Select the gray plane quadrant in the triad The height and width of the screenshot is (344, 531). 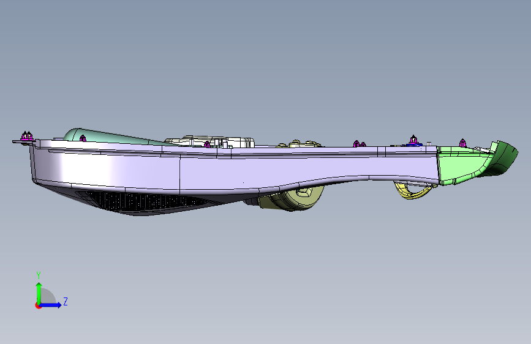point(48,297)
